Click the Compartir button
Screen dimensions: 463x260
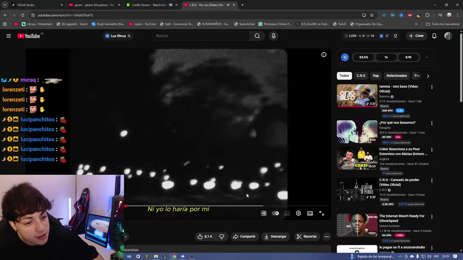pyautogui.click(x=244, y=237)
